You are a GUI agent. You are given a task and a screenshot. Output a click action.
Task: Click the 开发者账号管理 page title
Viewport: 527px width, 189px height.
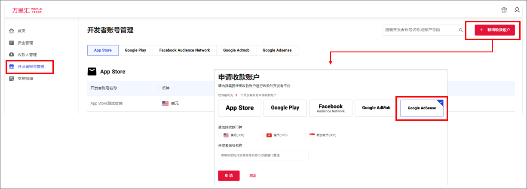[x=110, y=30]
